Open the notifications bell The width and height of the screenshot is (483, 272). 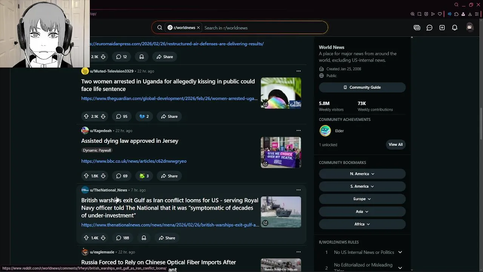pos(455,28)
